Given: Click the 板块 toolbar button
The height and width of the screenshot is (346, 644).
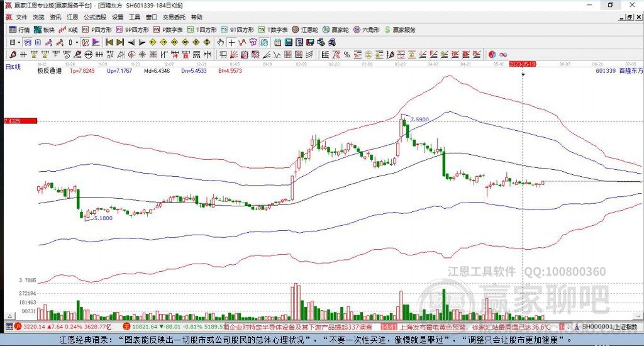Looking at the screenshot, I should pos(45,30).
